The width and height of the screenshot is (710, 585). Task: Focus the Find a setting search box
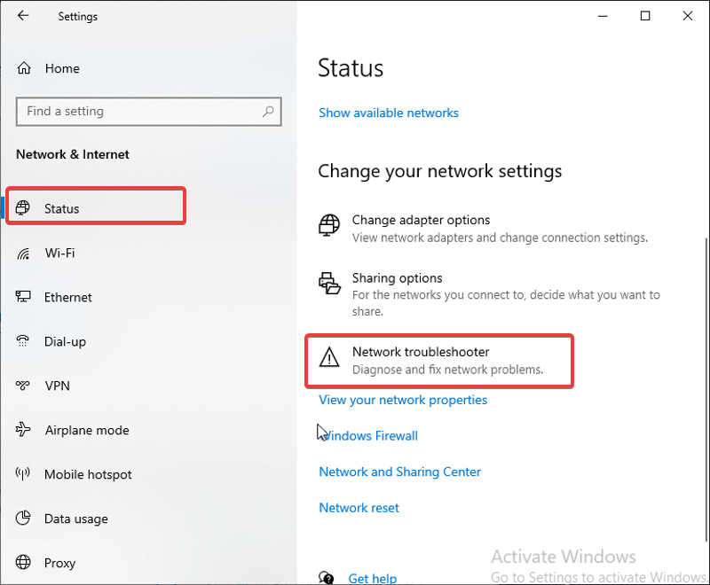(x=149, y=111)
